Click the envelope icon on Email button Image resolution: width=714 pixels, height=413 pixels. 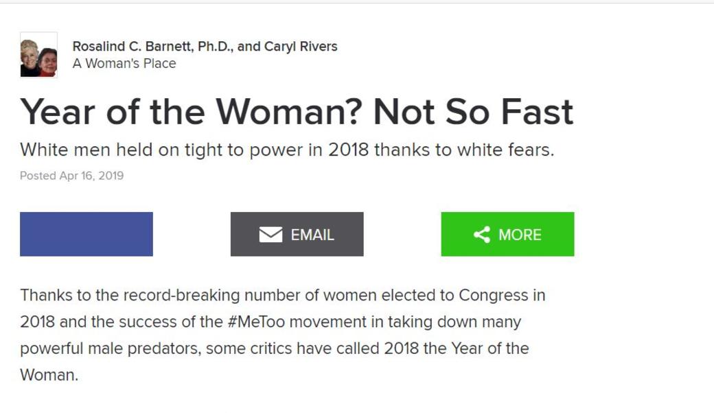pyautogui.click(x=270, y=235)
